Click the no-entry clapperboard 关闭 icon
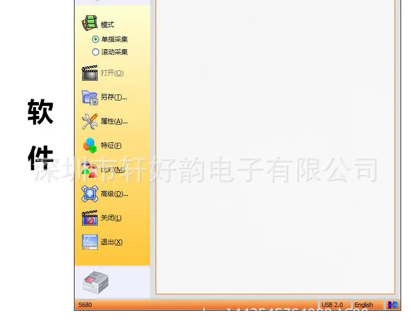 [90, 218]
